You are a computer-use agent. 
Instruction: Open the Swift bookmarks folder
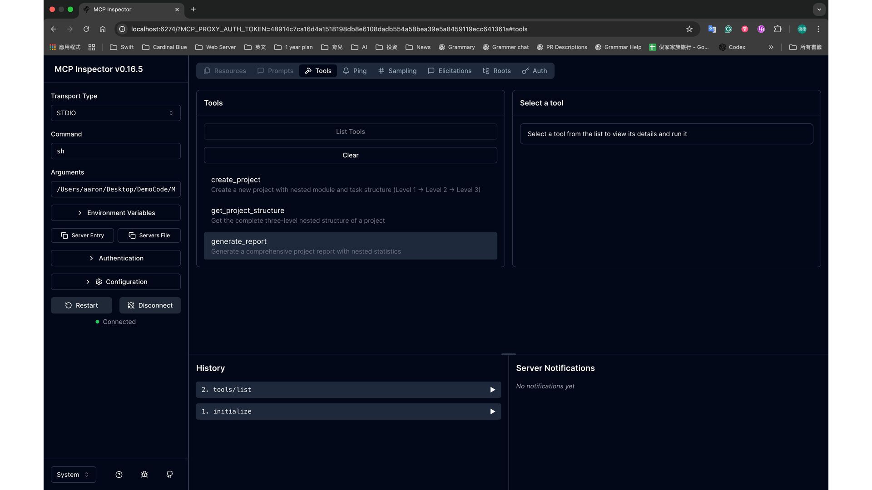122,47
